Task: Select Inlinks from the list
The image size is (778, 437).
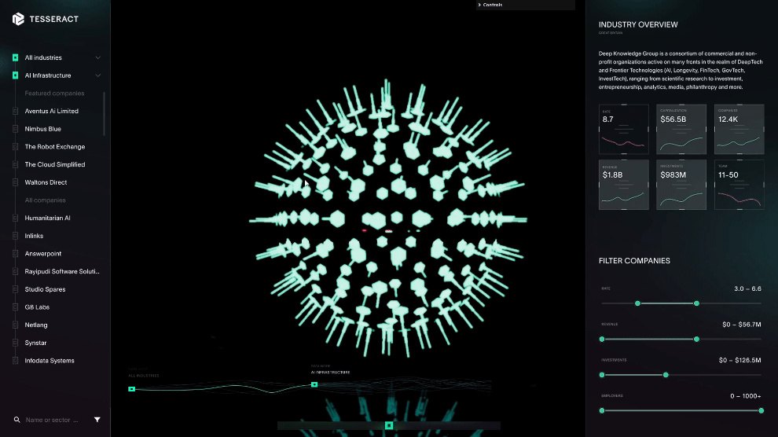Action: tap(34, 236)
